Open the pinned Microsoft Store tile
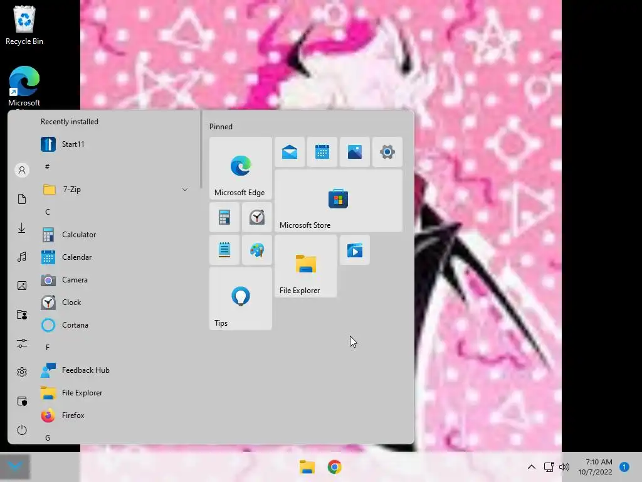Image resolution: width=642 pixels, height=482 pixels. pyautogui.click(x=339, y=201)
